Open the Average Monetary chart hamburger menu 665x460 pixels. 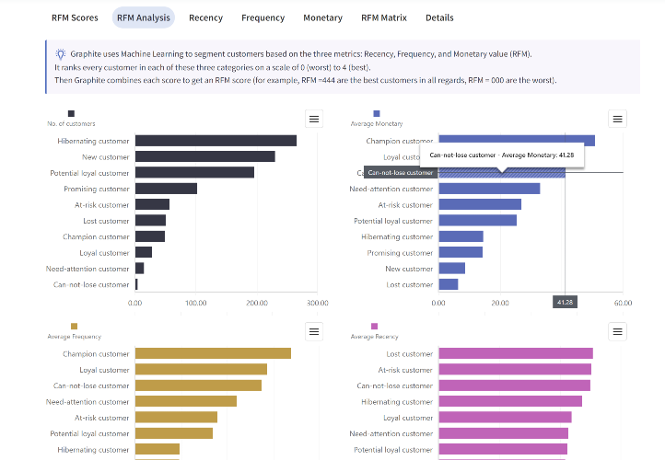coord(617,119)
